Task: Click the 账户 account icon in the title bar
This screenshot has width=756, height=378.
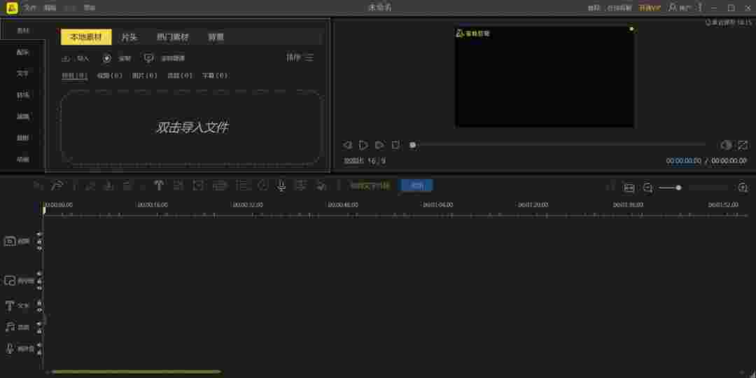Action: [x=673, y=7]
